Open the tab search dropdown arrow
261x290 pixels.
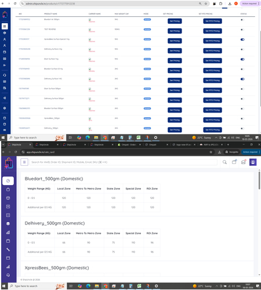(x=3, y=144)
